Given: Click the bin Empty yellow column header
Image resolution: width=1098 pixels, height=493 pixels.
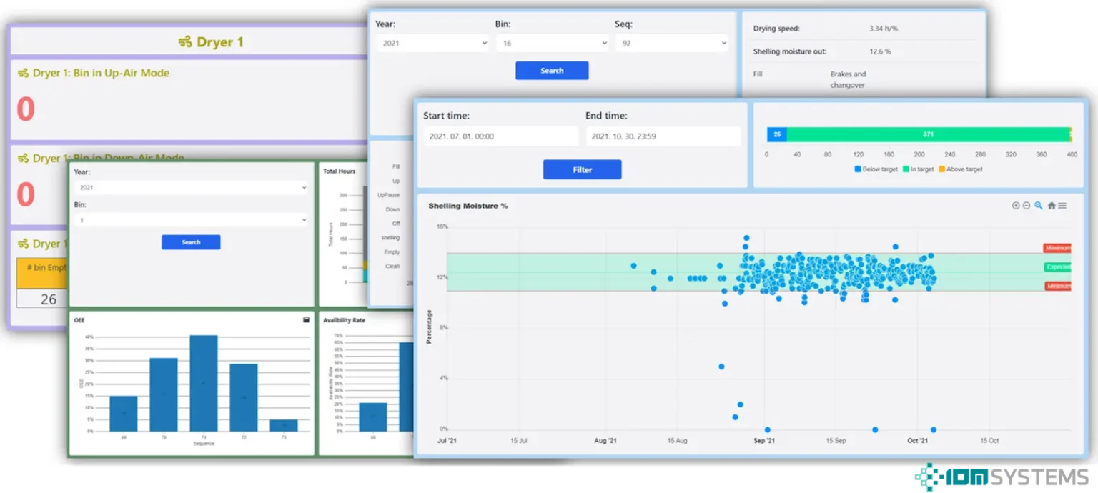Looking at the screenshot, I should pos(41,268).
